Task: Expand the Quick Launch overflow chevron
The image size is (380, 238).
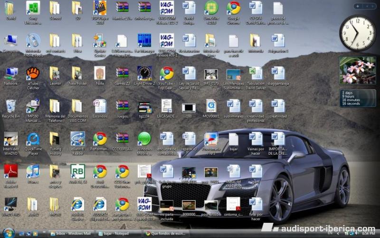Action: 44,232
